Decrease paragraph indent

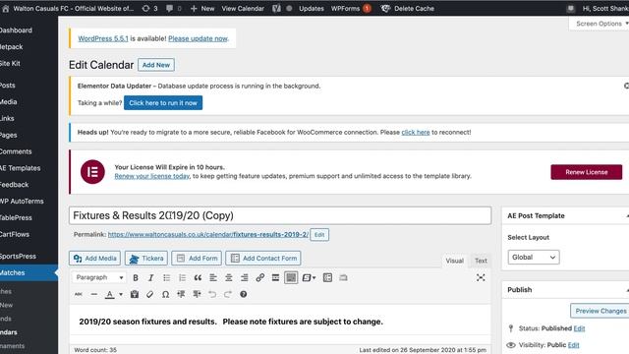(181, 294)
